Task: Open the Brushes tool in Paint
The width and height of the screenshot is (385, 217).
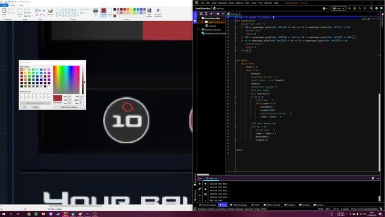Action: (x=50, y=12)
